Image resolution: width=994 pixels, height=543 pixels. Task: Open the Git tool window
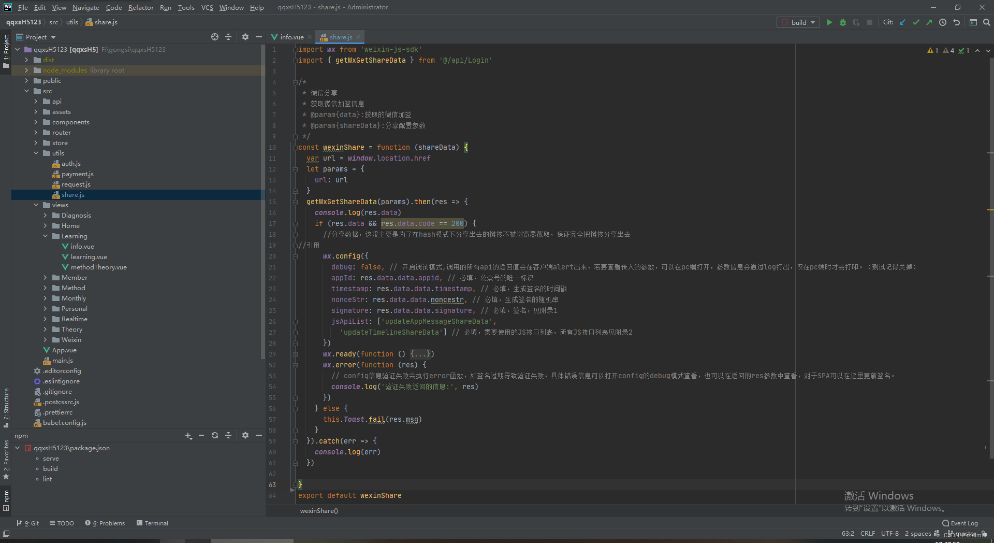27,523
